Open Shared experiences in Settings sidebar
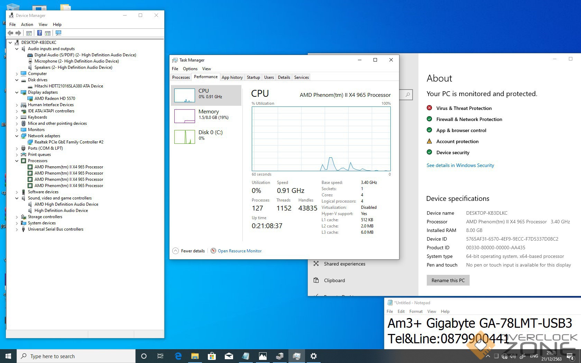The image size is (581, 363). (344, 264)
